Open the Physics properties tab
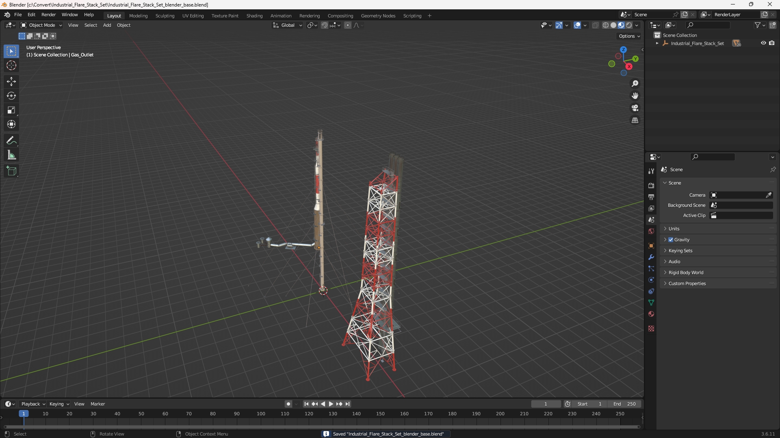Image resolution: width=780 pixels, height=438 pixels. (x=651, y=280)
